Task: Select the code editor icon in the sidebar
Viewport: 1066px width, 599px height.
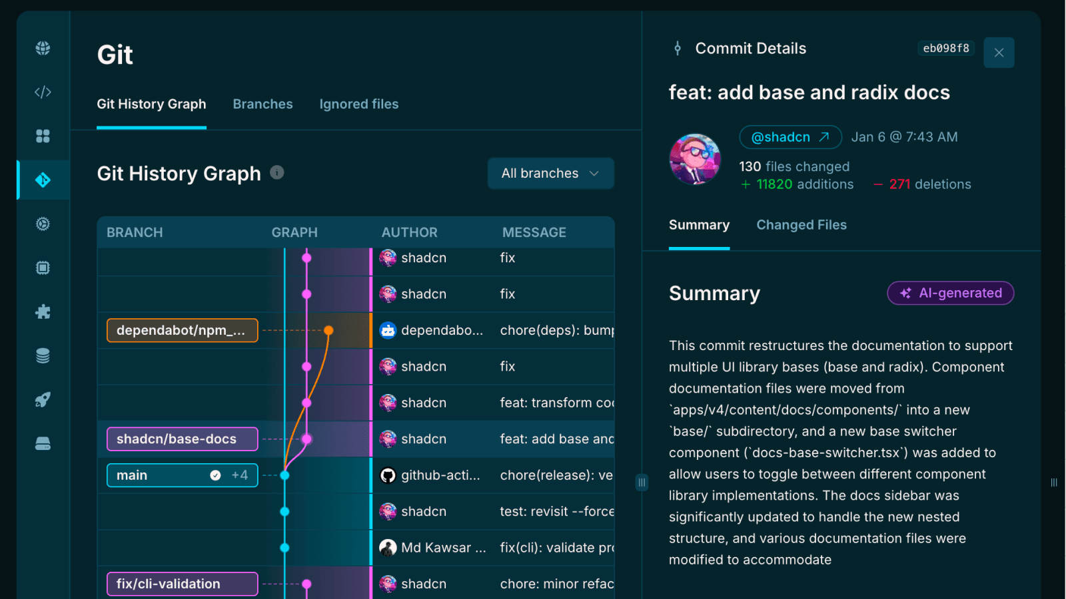Action: 43,92
